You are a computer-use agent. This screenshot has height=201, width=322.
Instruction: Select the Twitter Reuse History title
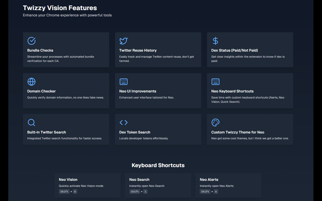point(138,50)
